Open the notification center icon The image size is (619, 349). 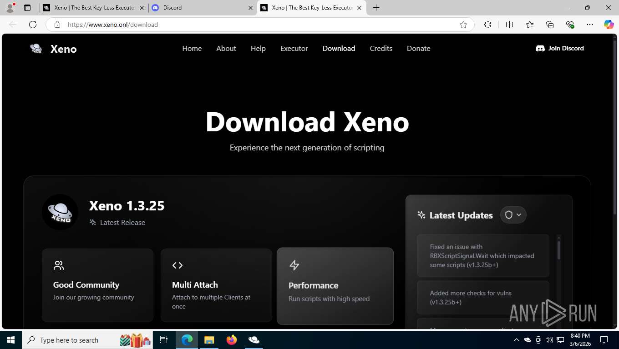[604, 340]
